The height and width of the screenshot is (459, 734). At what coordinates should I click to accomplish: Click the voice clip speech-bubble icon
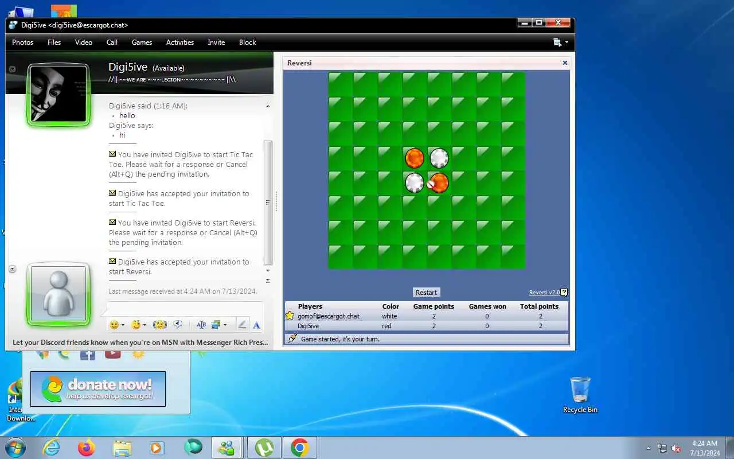coord(178,325)
